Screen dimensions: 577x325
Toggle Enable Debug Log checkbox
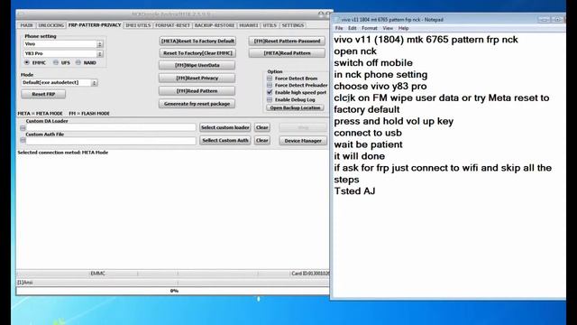tap(270, 100)
